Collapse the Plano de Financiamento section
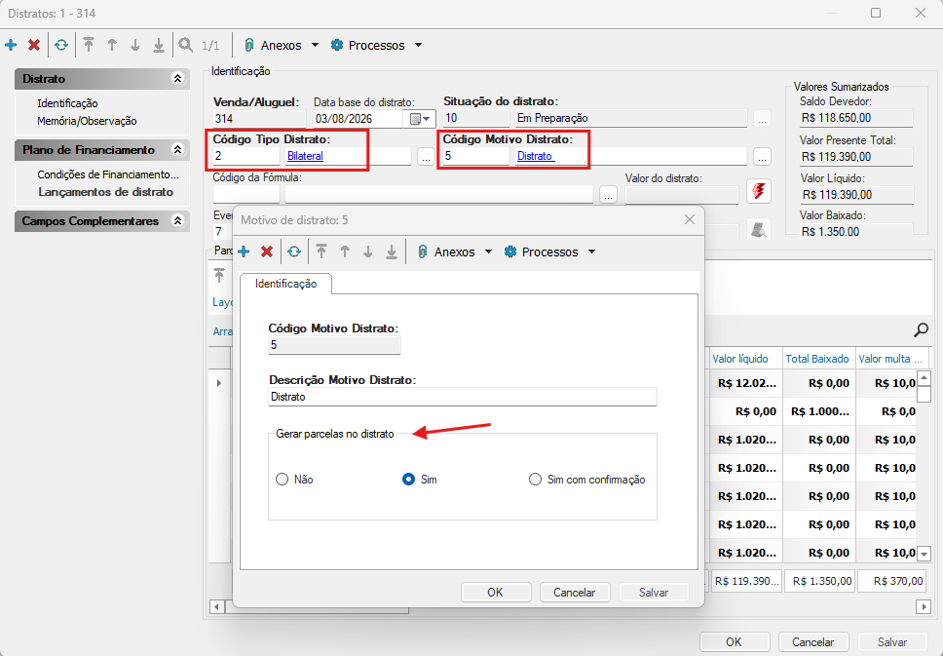 (x=177, y=149)
